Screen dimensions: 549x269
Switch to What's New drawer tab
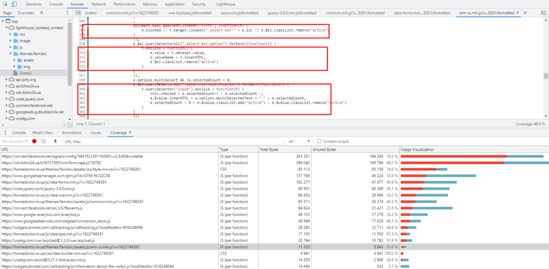[x=42, y=133]
